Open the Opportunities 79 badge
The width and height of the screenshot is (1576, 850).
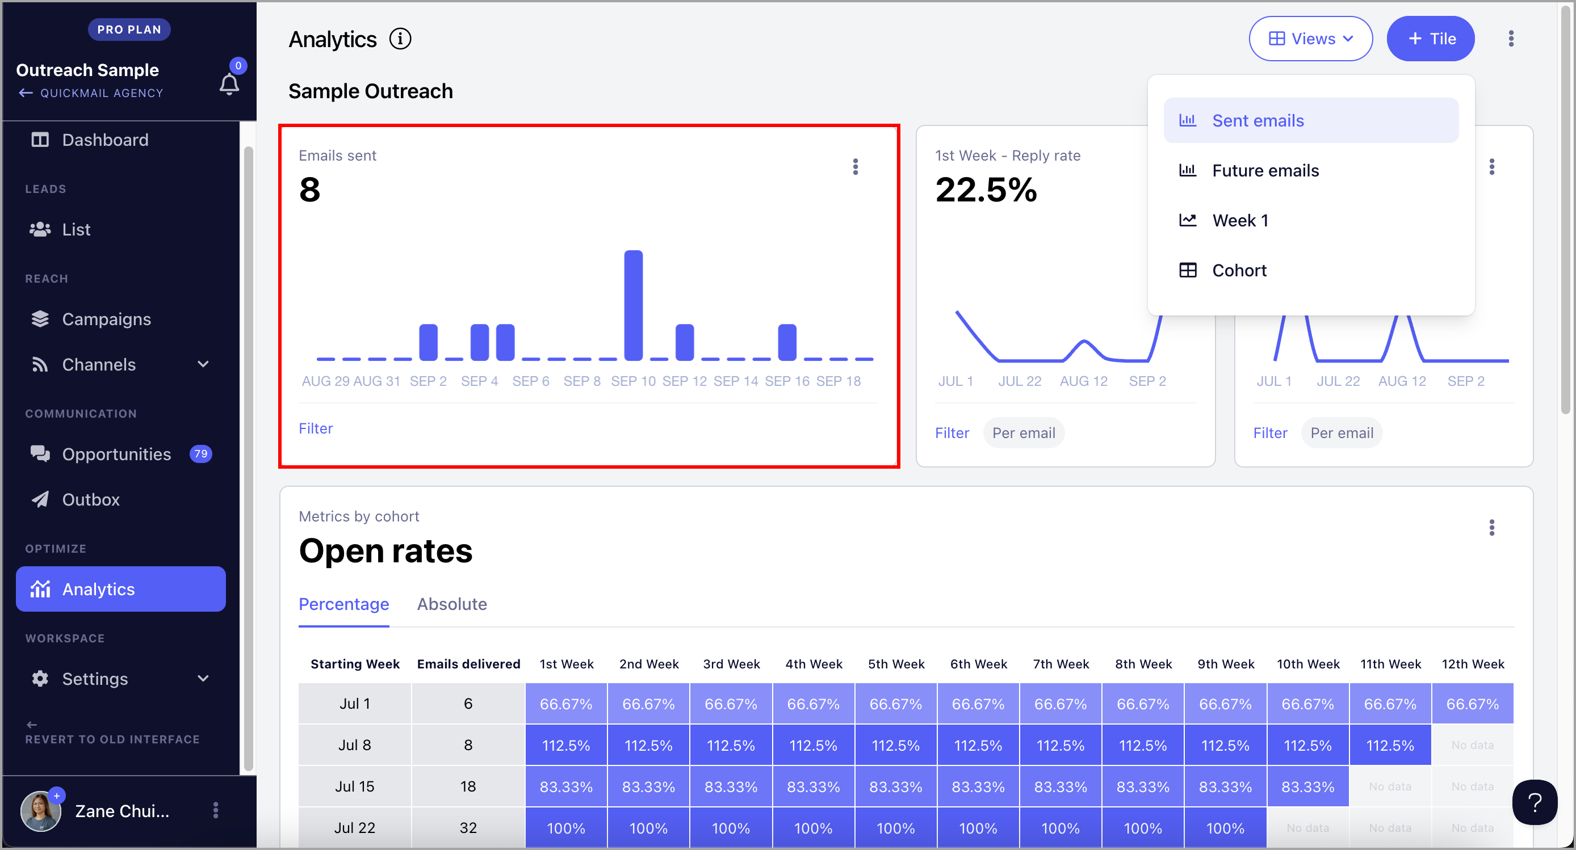[200, 454]
